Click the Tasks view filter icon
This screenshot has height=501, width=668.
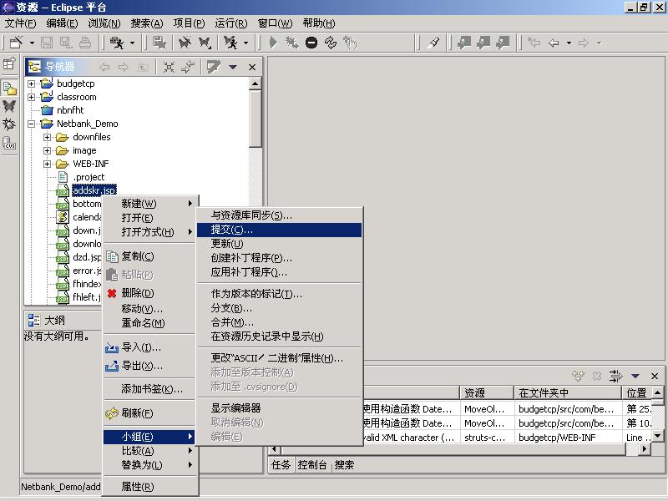[x=615, y=376]
